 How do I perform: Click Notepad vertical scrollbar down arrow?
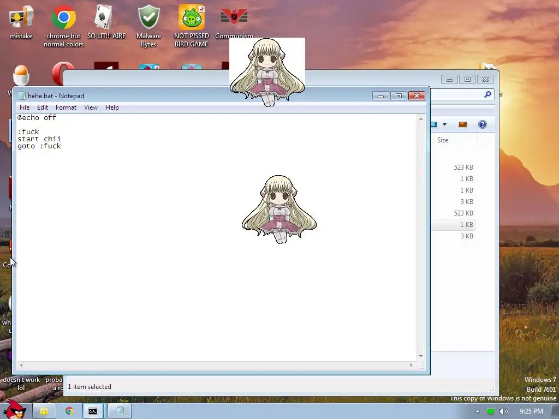pos(421,356)
